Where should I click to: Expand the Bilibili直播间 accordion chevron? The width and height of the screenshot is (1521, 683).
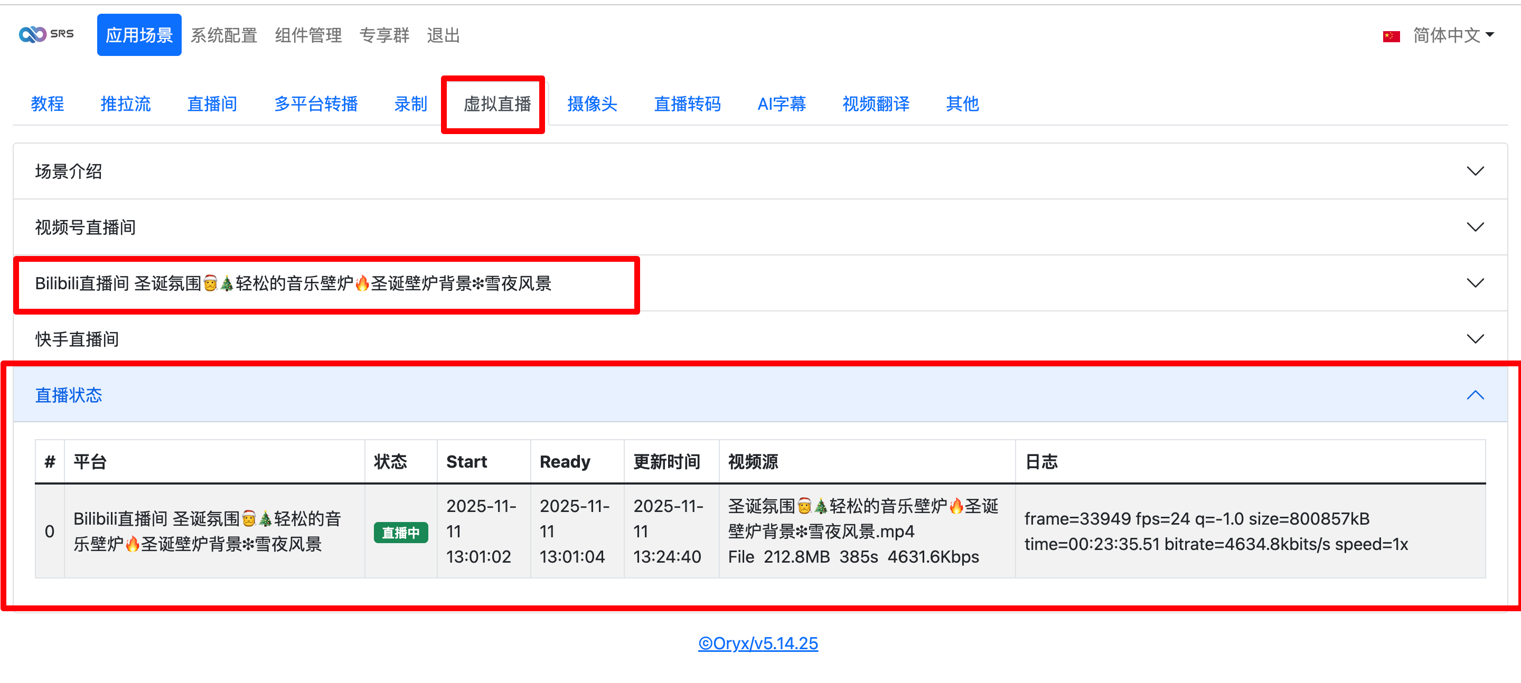[x=1475, y=283]
